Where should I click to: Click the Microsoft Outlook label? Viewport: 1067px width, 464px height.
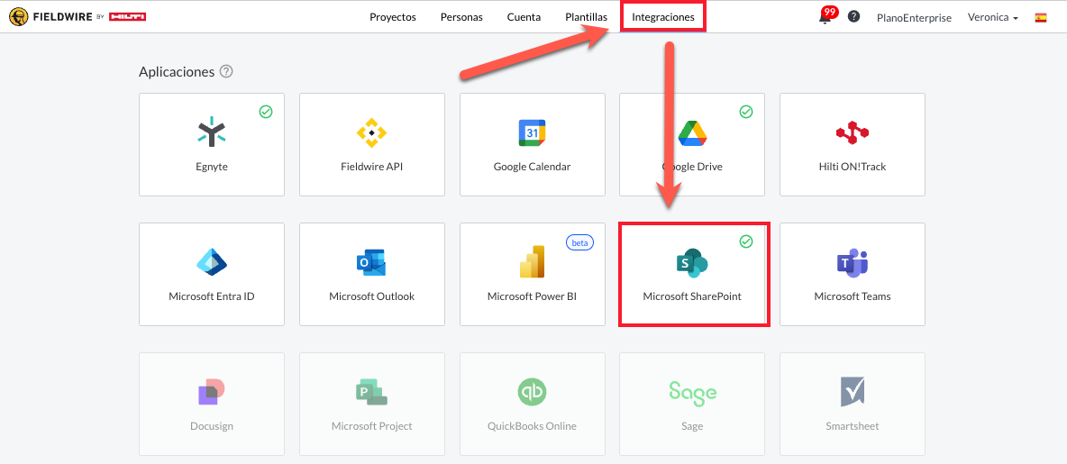click(371, 296)
